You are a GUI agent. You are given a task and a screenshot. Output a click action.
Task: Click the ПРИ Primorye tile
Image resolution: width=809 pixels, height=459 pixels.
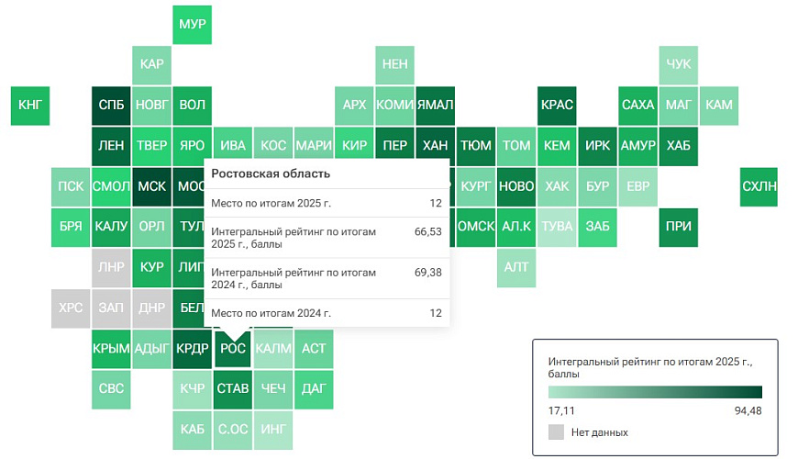[679, 227]
